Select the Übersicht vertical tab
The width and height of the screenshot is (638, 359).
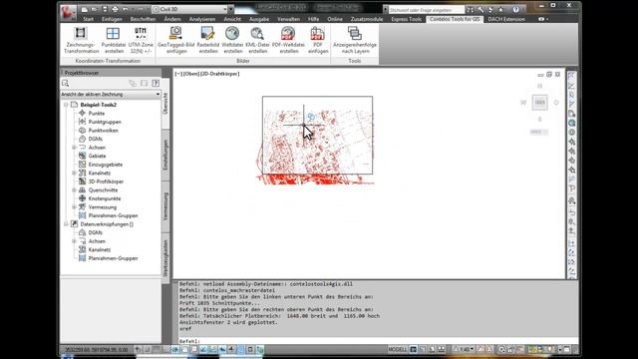point(165,104)
